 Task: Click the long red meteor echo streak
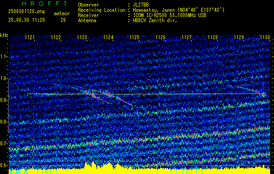click(x=118, y=98)
